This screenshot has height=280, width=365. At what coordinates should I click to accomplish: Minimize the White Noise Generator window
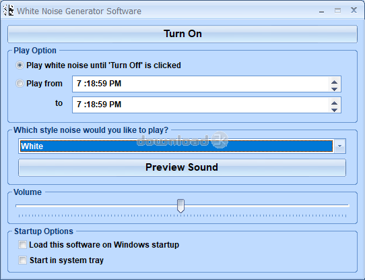click(321, 11)
